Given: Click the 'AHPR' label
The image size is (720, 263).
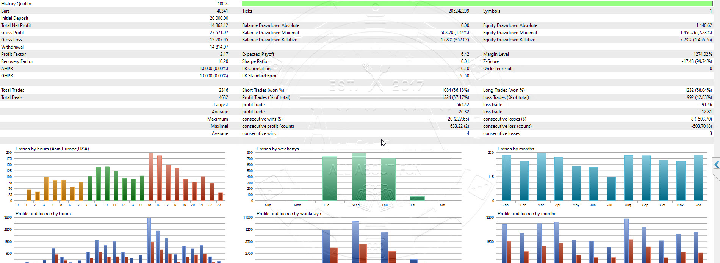Looking at the screenshot, I should (x=7, y=69).
